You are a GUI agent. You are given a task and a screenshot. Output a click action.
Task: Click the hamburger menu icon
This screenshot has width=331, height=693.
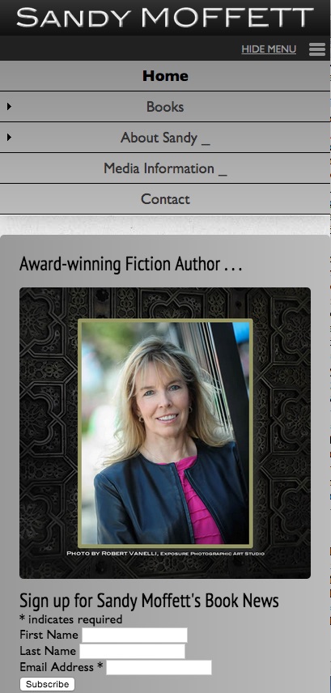click(x=317, y=49)
